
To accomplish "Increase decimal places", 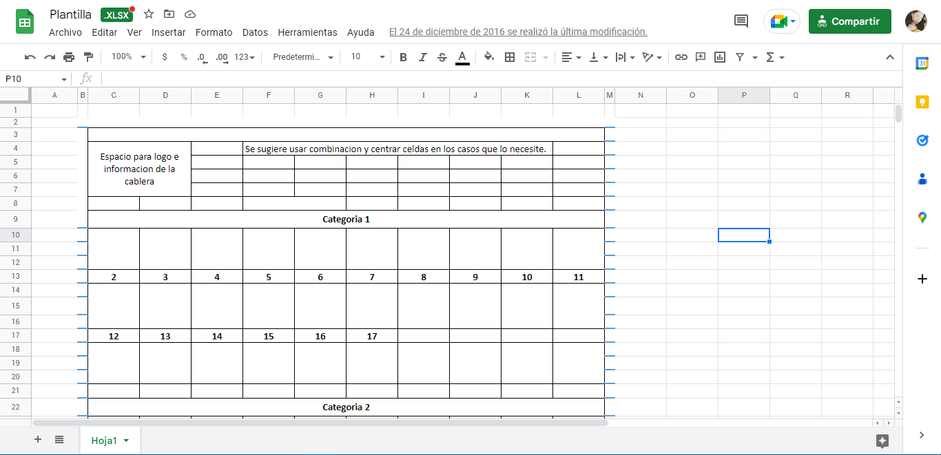I will [222, 57].
